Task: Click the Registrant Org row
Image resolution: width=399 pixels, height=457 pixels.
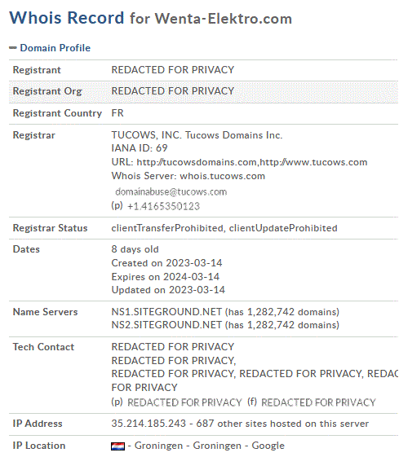Action: tap(203, 91)
